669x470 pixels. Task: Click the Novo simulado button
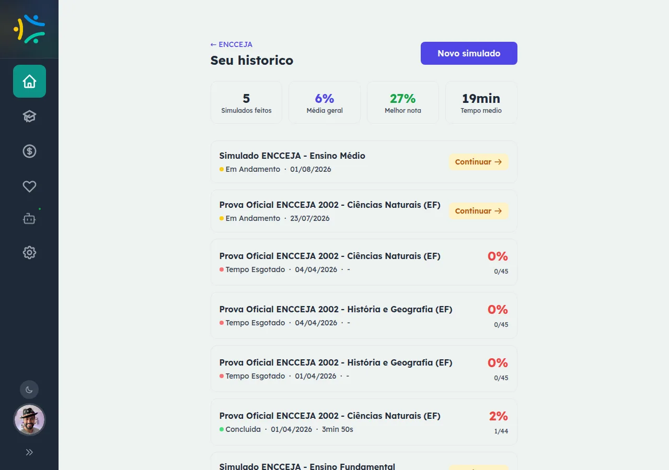pos(469,53)
